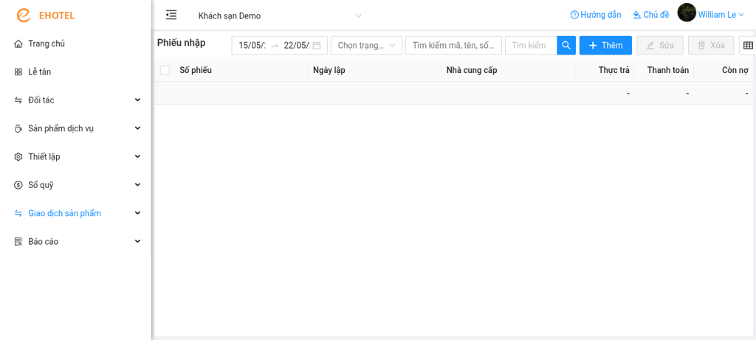The height and width of the screenshot is (340, 756).
Task: Expand the Báo cáo chevron
Action: click(137, 242)
